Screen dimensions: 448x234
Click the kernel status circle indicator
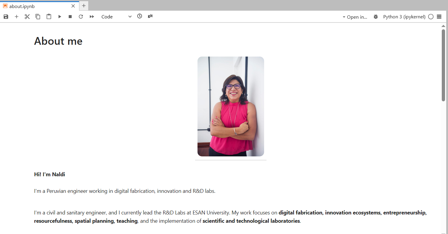(431, 17)
